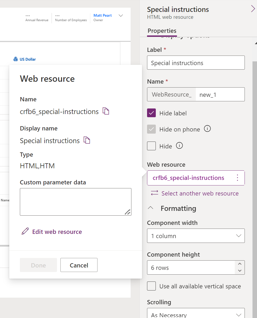Open the Matt Peart owner link

(x=103, y=15)
